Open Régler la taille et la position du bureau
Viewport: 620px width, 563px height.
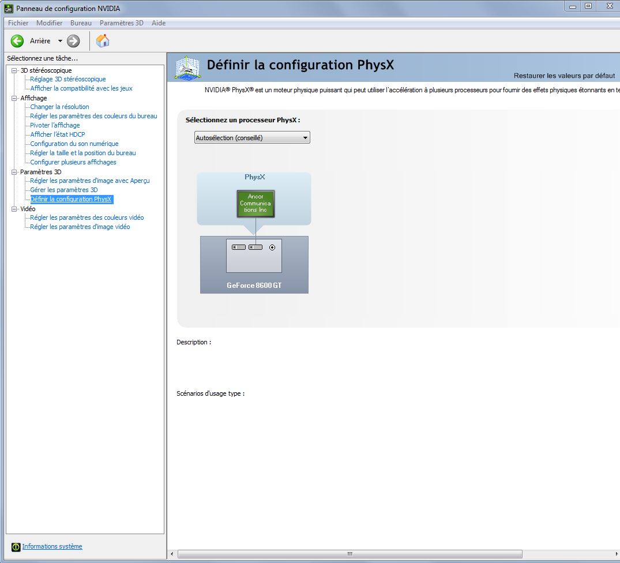83,153
